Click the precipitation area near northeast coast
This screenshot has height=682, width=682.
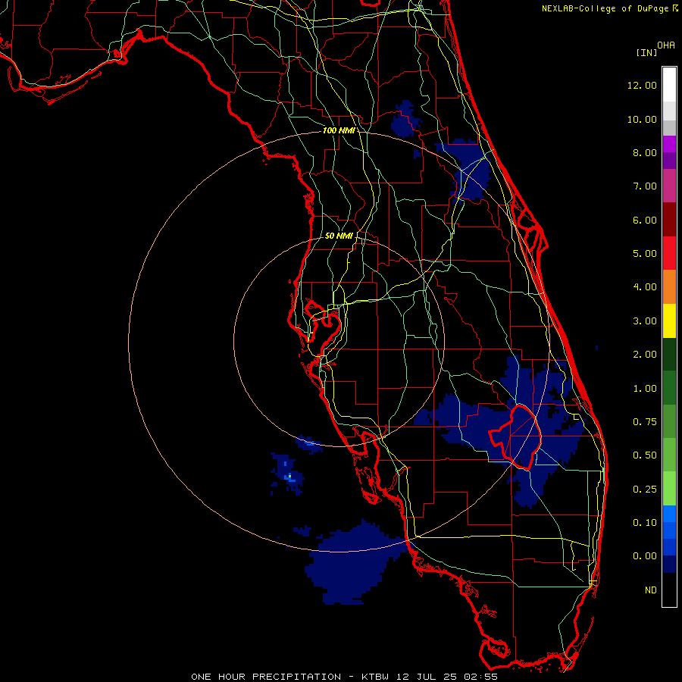pos(469,171)
